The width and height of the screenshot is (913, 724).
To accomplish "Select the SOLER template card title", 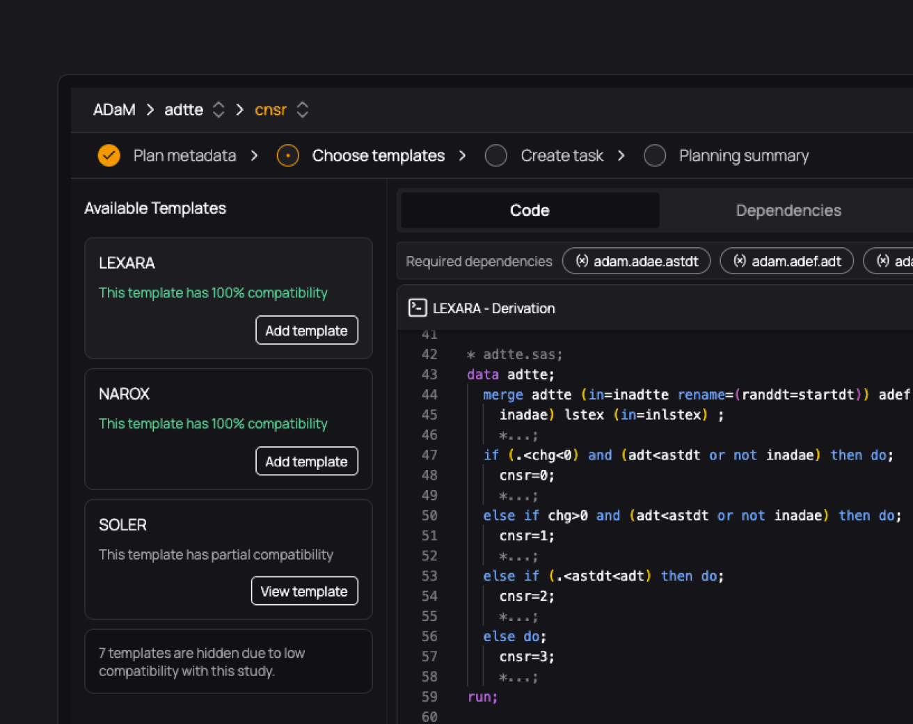I will tap(122, 525).
